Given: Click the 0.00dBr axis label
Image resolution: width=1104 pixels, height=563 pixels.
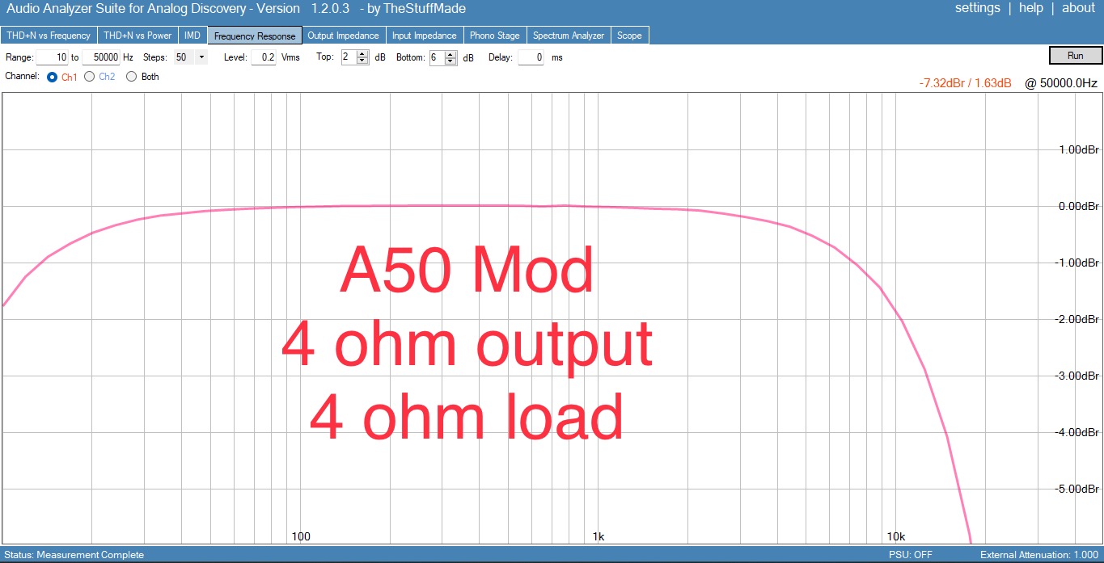Looking at the screenshot, I should pyautogui.click(x=1078, y=206).
